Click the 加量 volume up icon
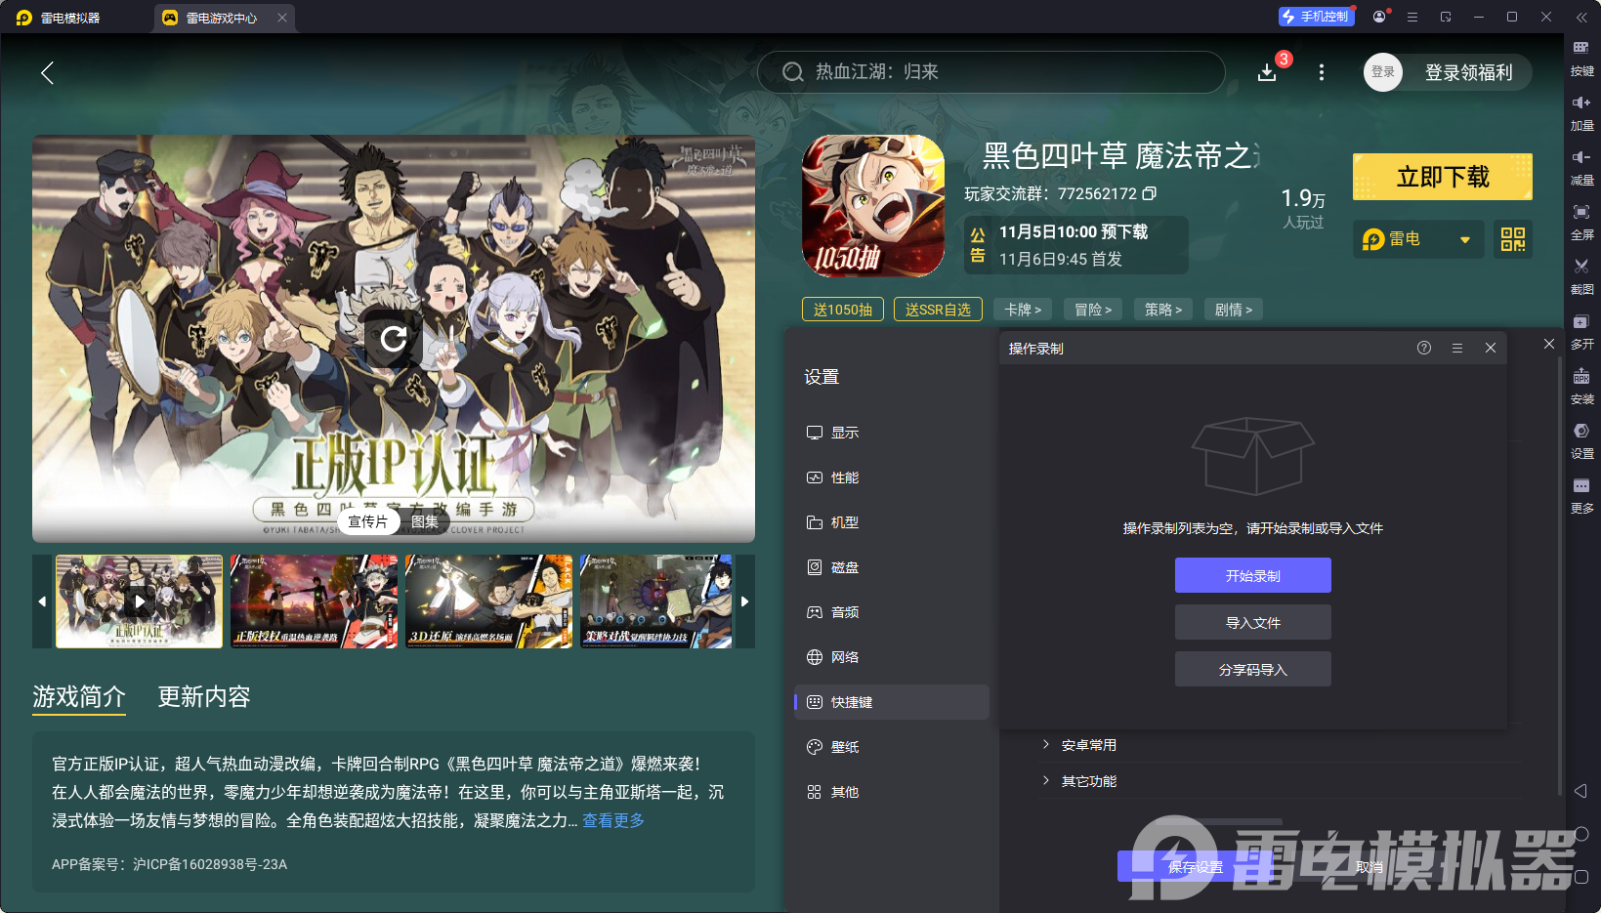The width and height of the screenshot is (1601, 913). pyautogui.click(x=1581, y=111)
